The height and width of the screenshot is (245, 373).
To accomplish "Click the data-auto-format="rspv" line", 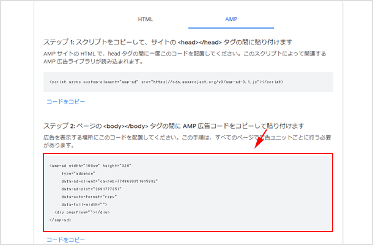I will click(89, 197).
